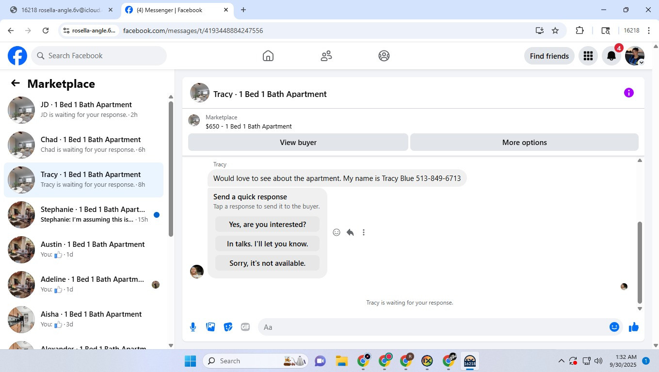Open the 16218 profile button in Chrome
Viewport: 659px width, 372px height.
tap(631, 31)
